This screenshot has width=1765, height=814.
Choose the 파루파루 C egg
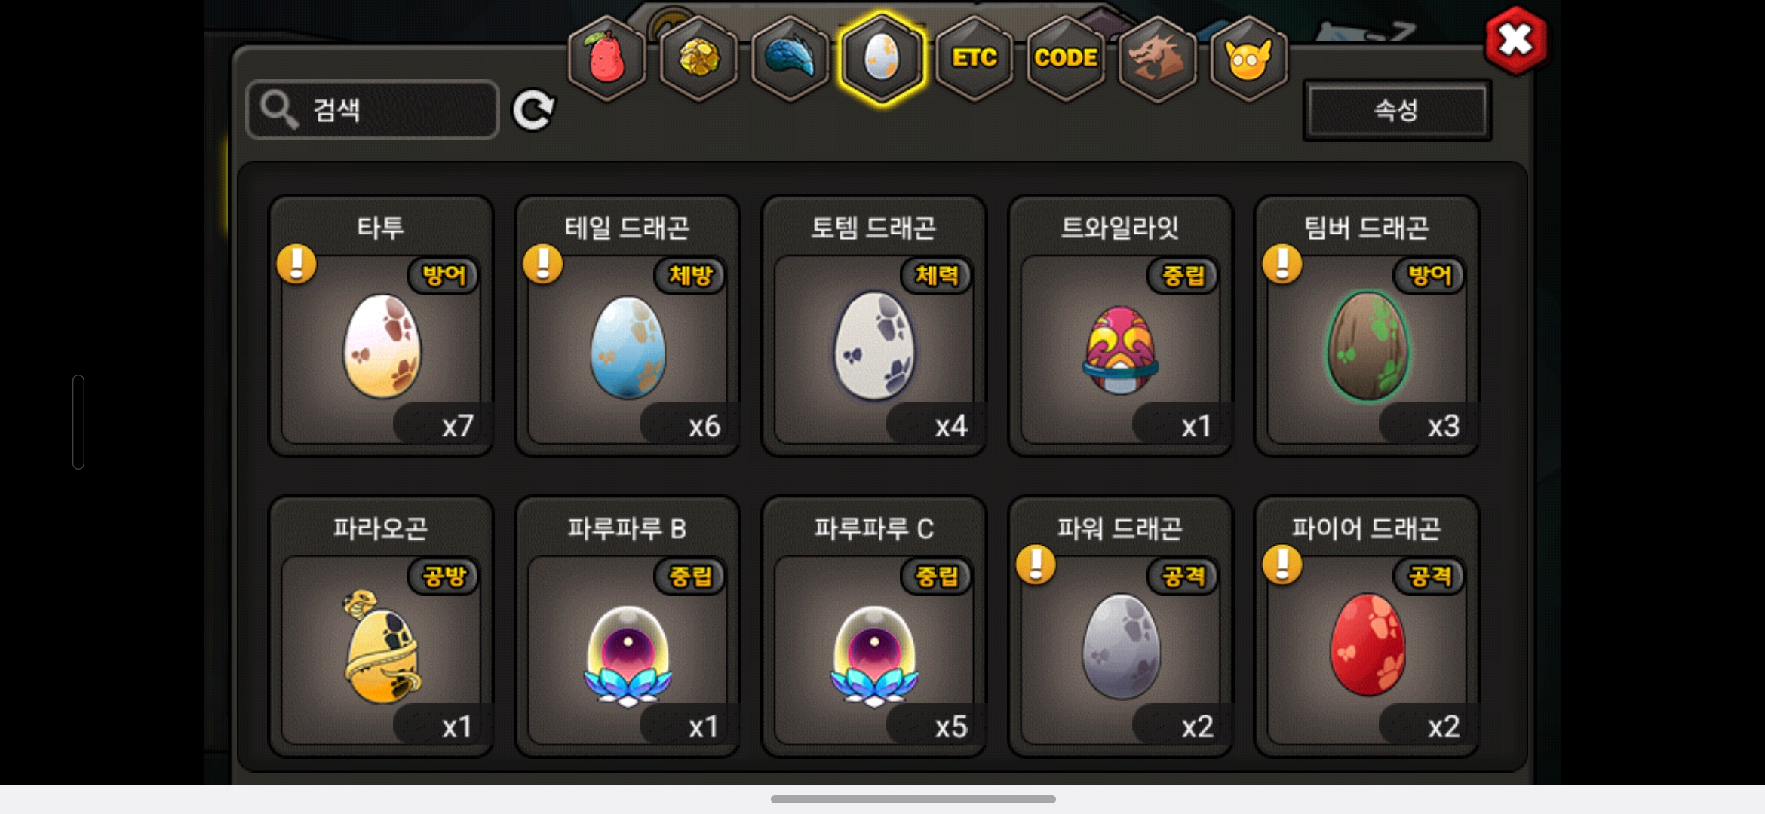pos(874,626)
